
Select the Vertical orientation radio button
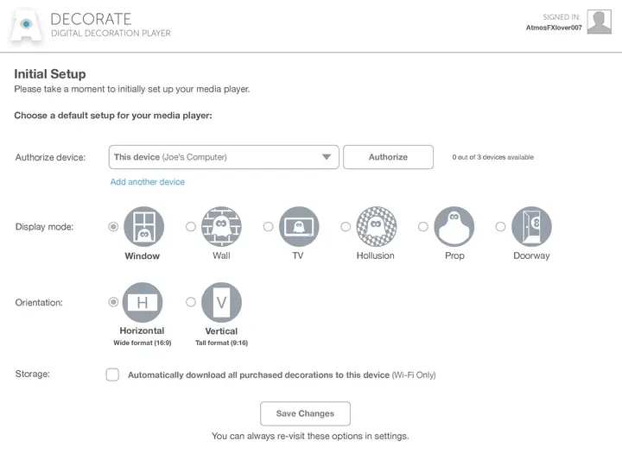[191, 302]
